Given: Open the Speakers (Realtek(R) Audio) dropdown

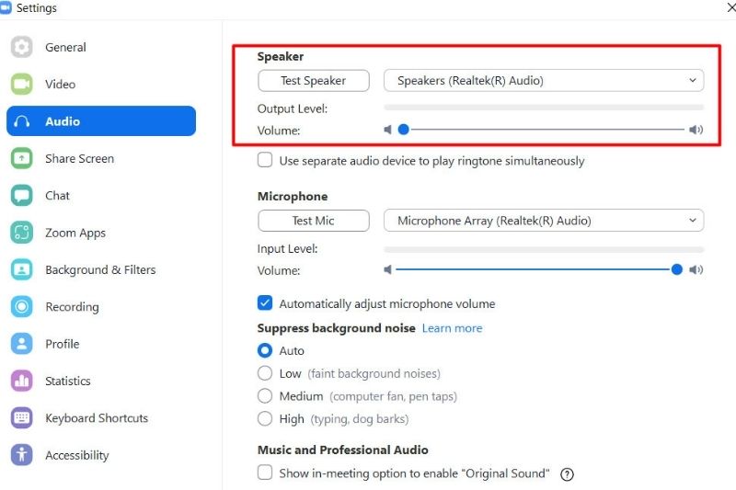Looking at the screenshot, I should (x=543, y=81).
